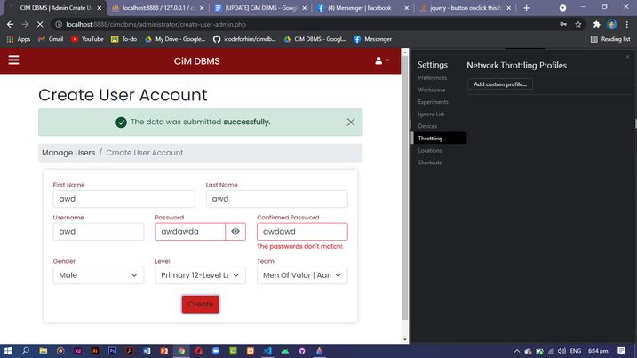Screen dimensions: 637x358
Task: Open Zoom from taskbar
Action: click(216, 351)
